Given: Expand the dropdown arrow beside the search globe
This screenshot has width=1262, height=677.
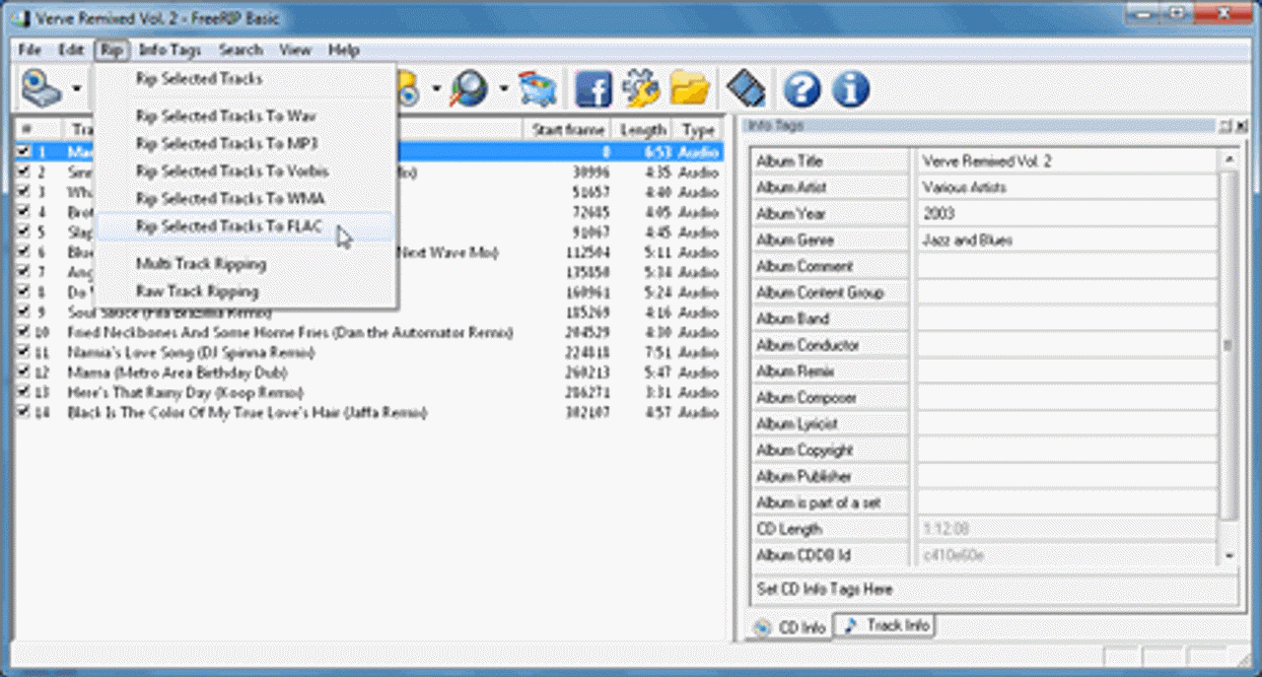Looking at the screenshot, I should pyautogui.click(x=503, y=91).
